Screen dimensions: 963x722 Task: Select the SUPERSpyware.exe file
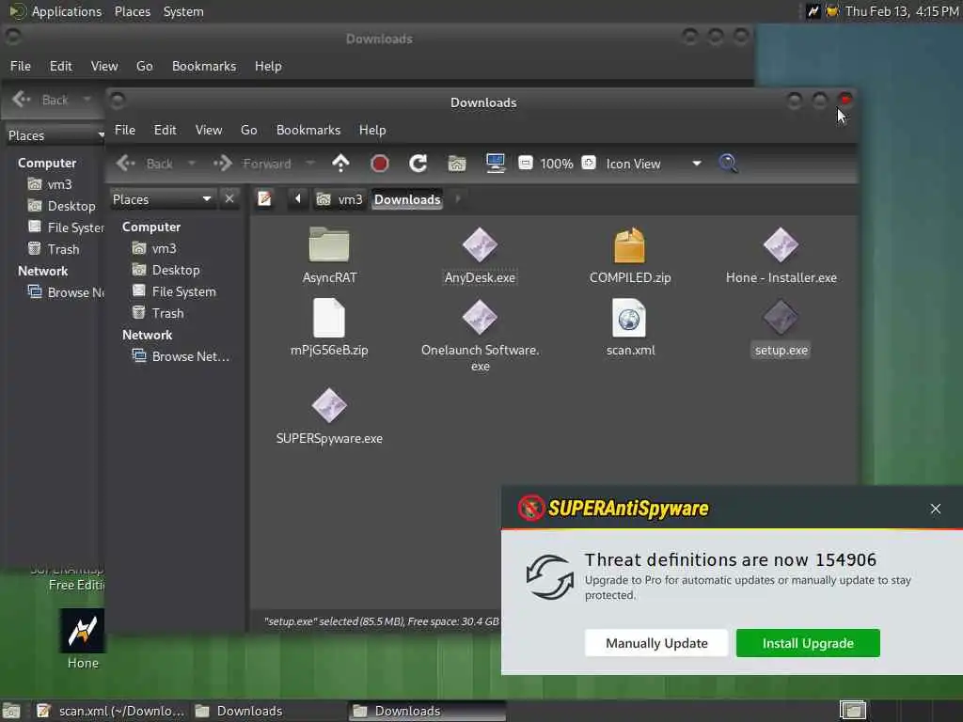329,416
